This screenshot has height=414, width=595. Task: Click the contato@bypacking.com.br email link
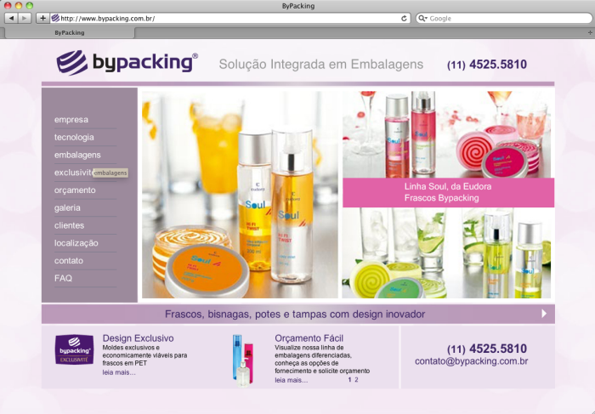click(471, 361)
